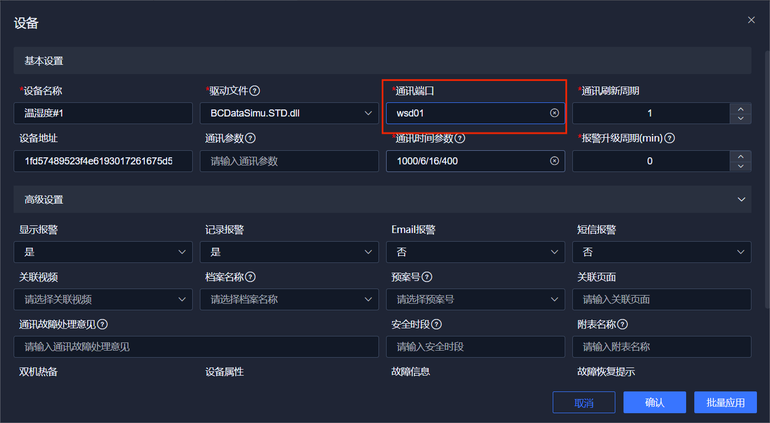Open the 显示报警 dropdown
Image resolution: width=770 pixels, height=423 pixels.
103,252
